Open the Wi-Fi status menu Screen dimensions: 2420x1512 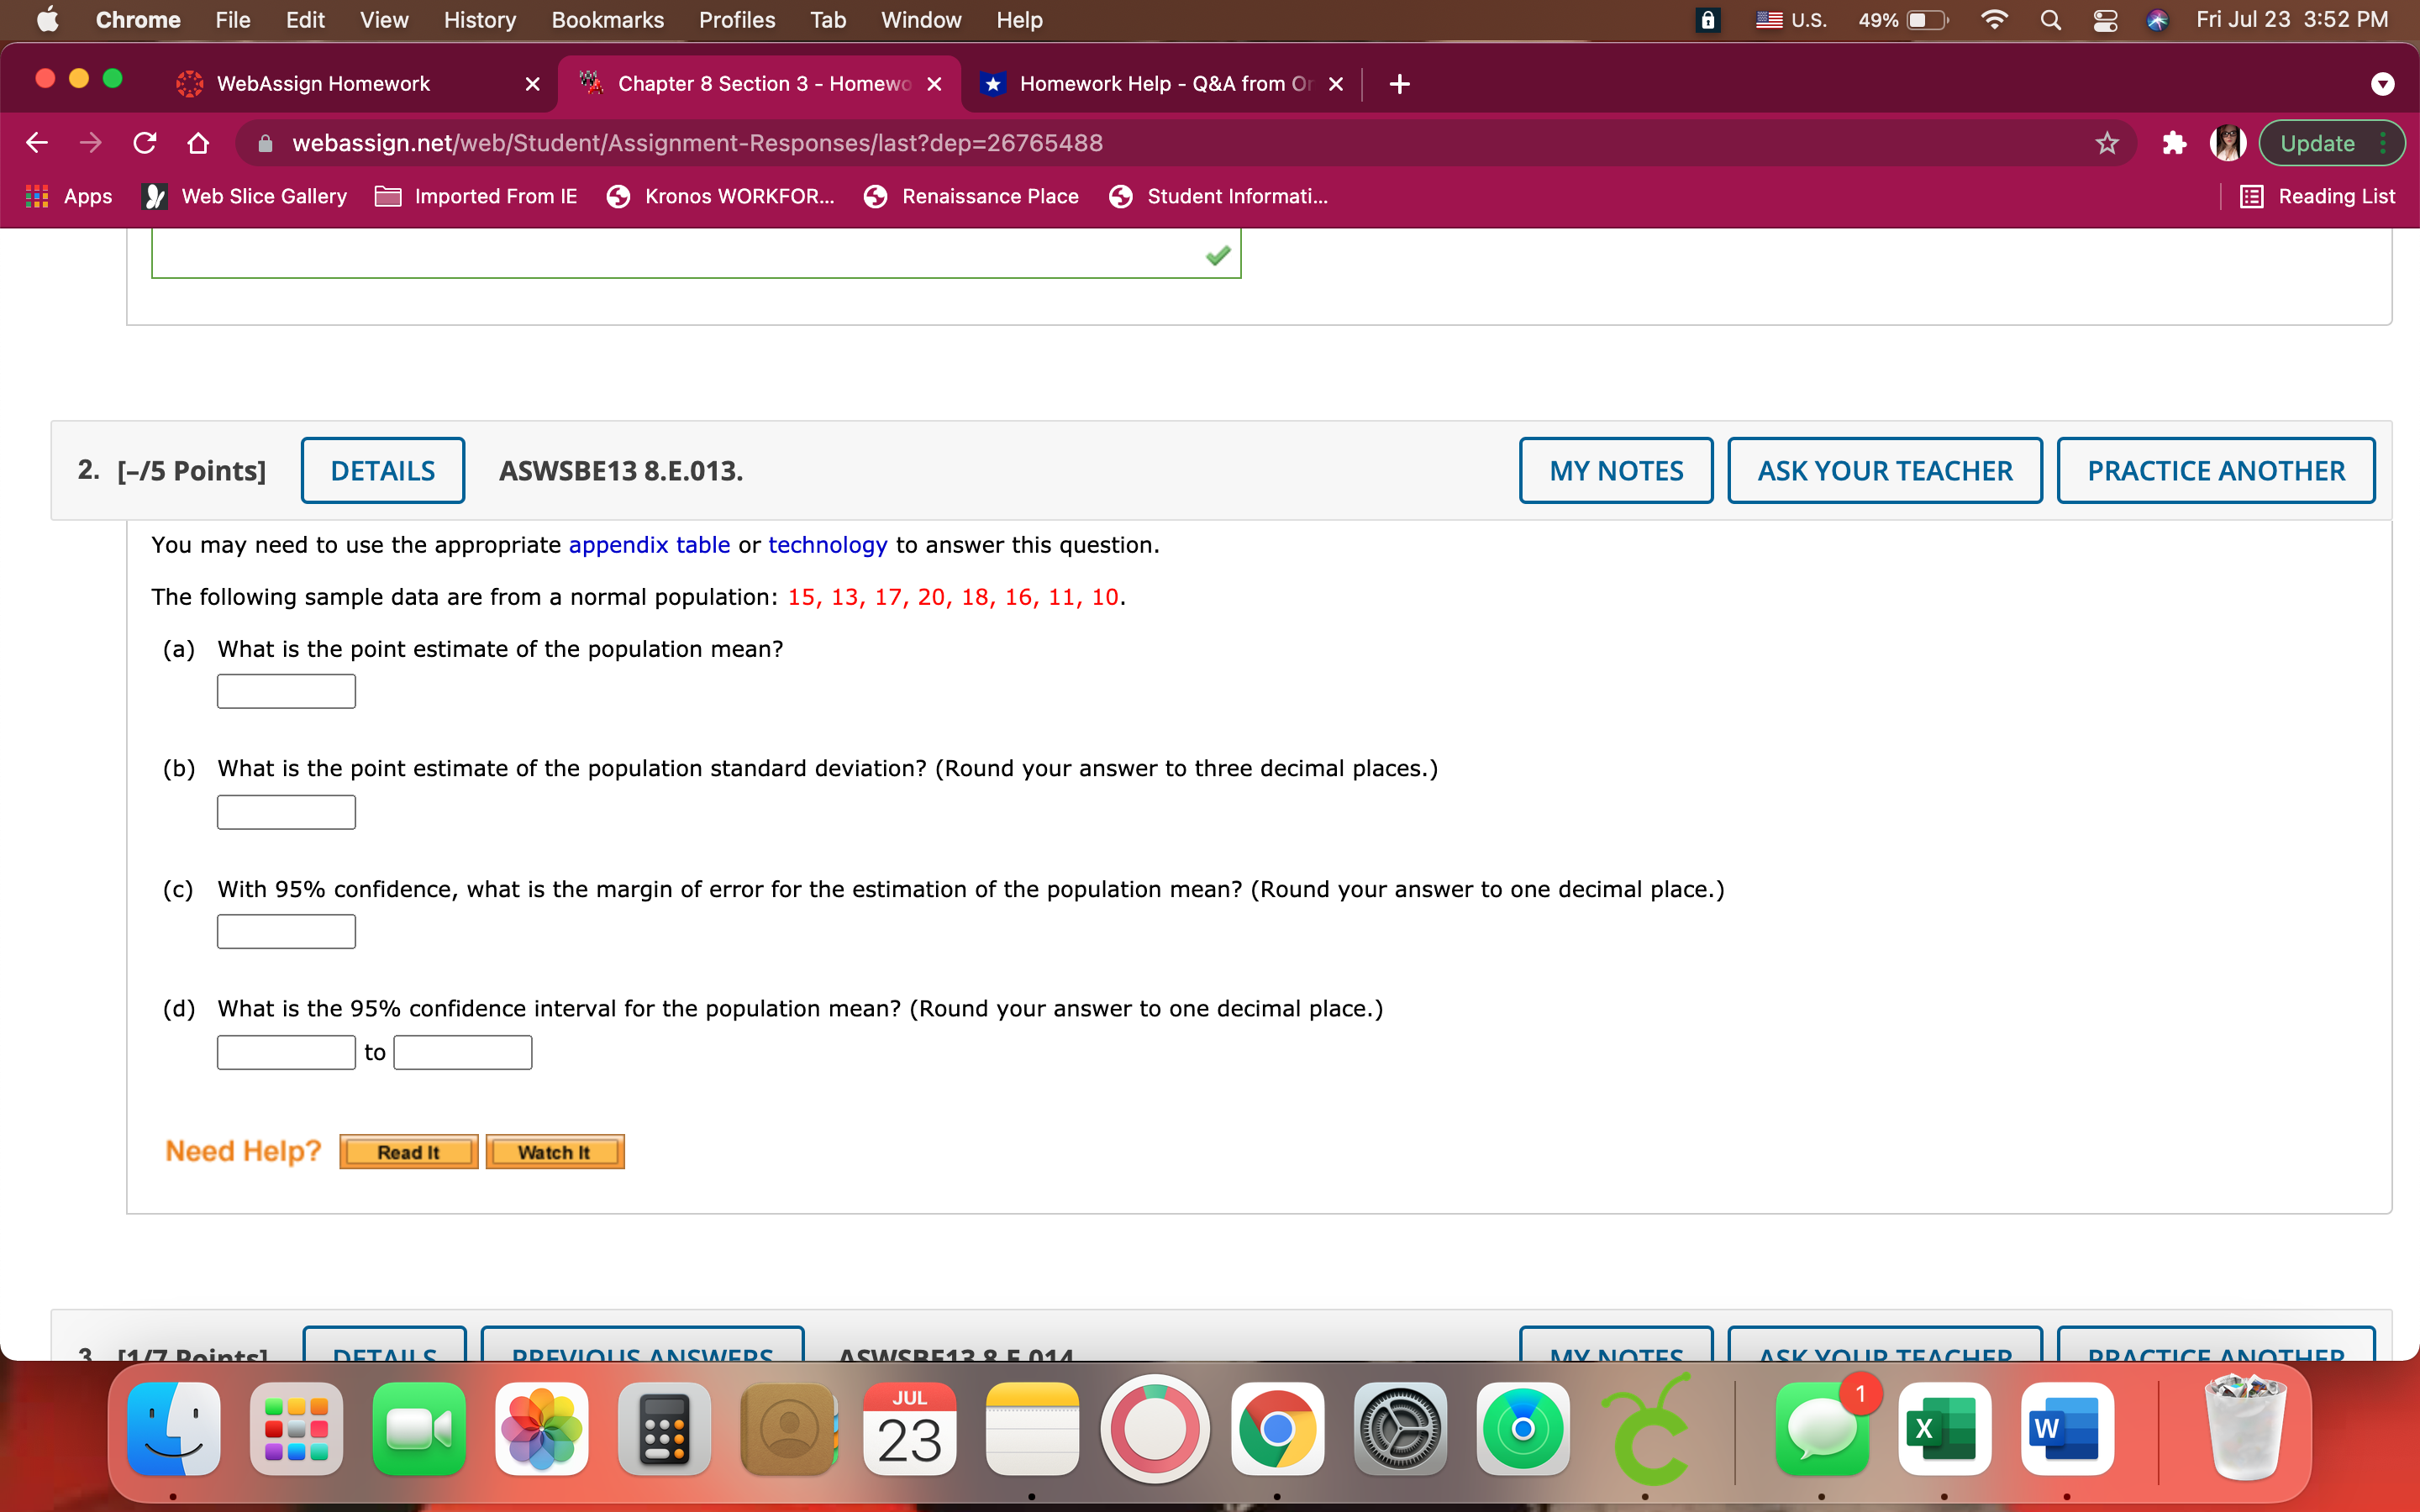click(1995, 19)
